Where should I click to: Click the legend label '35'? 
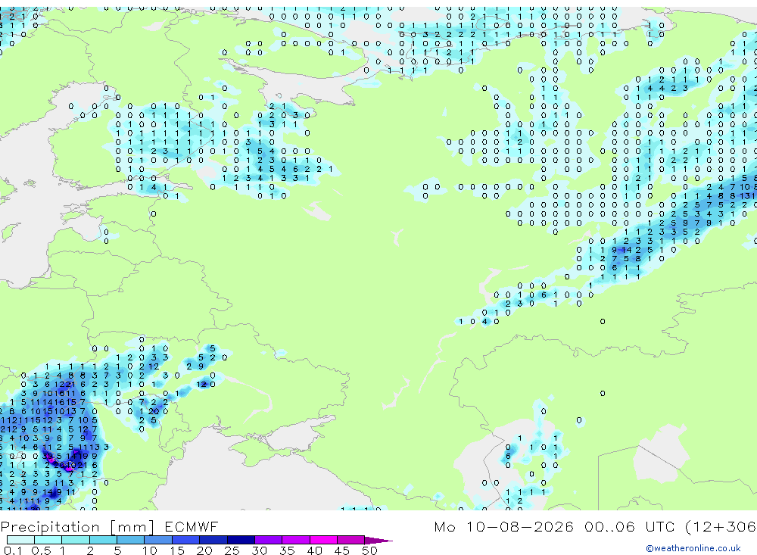287,550
